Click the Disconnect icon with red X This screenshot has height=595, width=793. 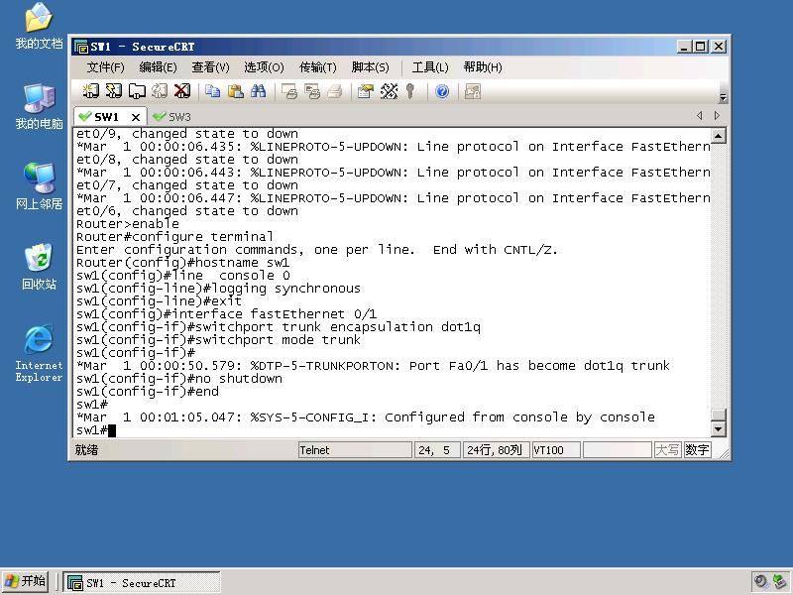tap(182, 91)
